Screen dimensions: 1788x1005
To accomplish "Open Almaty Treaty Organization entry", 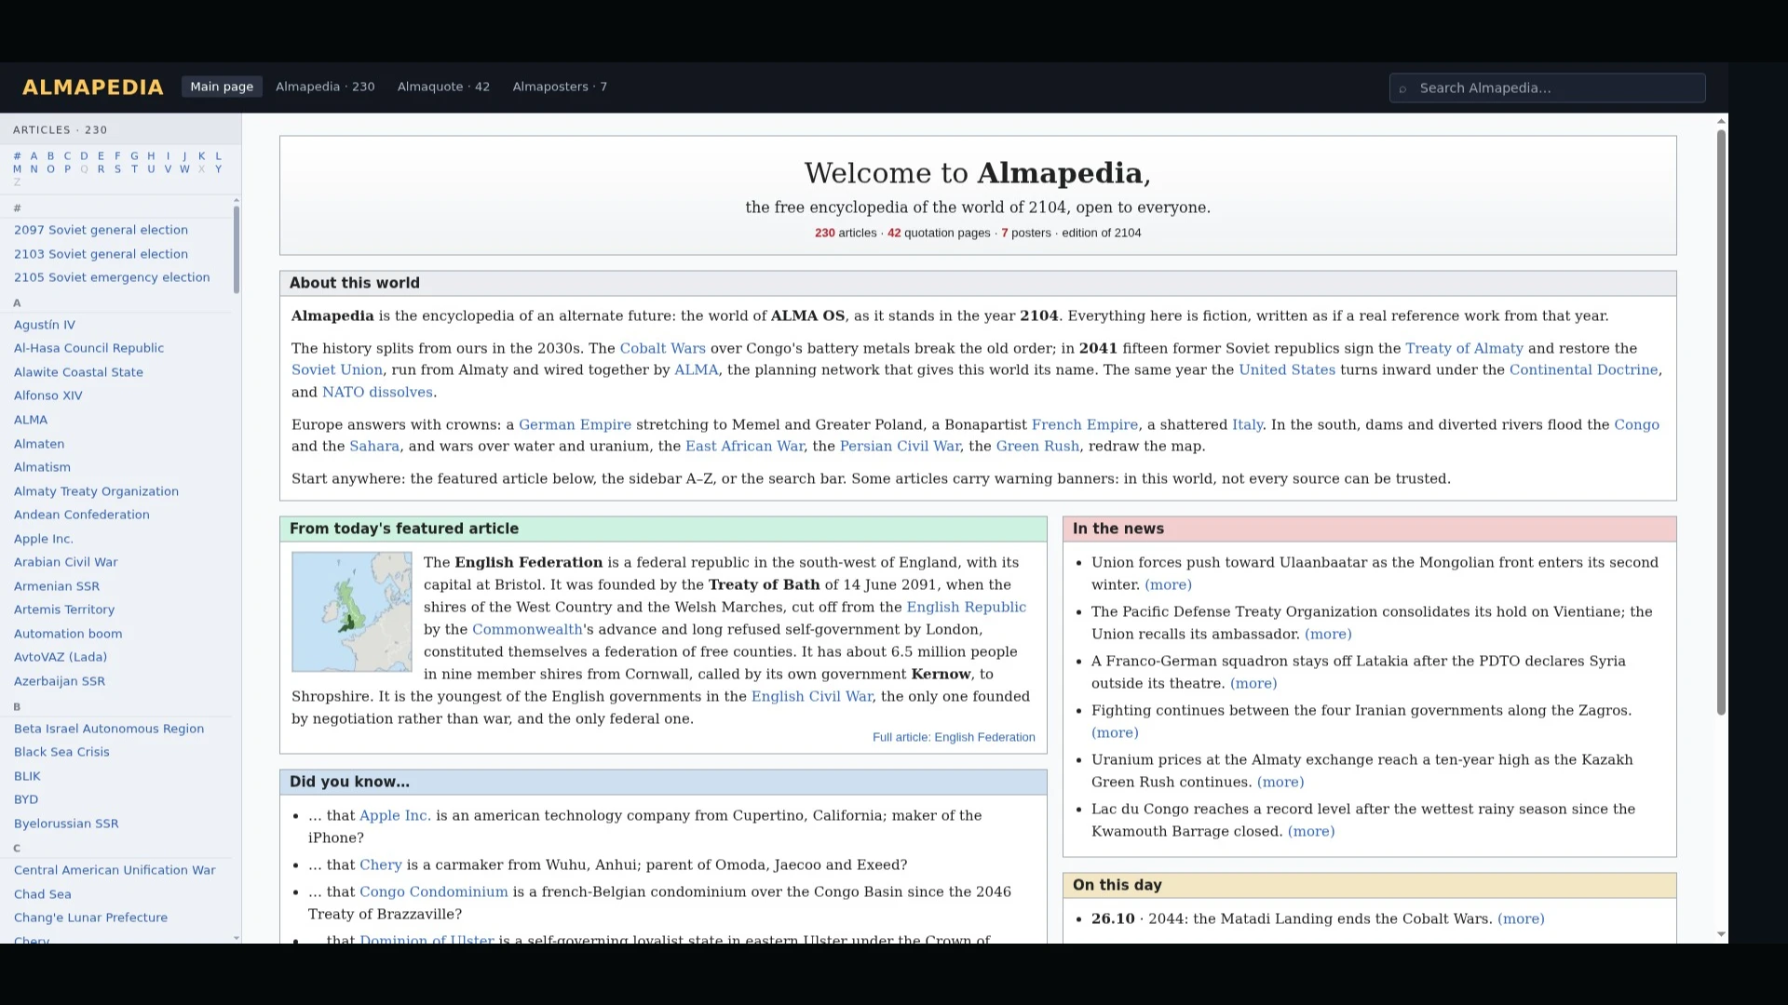I will [x=96, y=491].
